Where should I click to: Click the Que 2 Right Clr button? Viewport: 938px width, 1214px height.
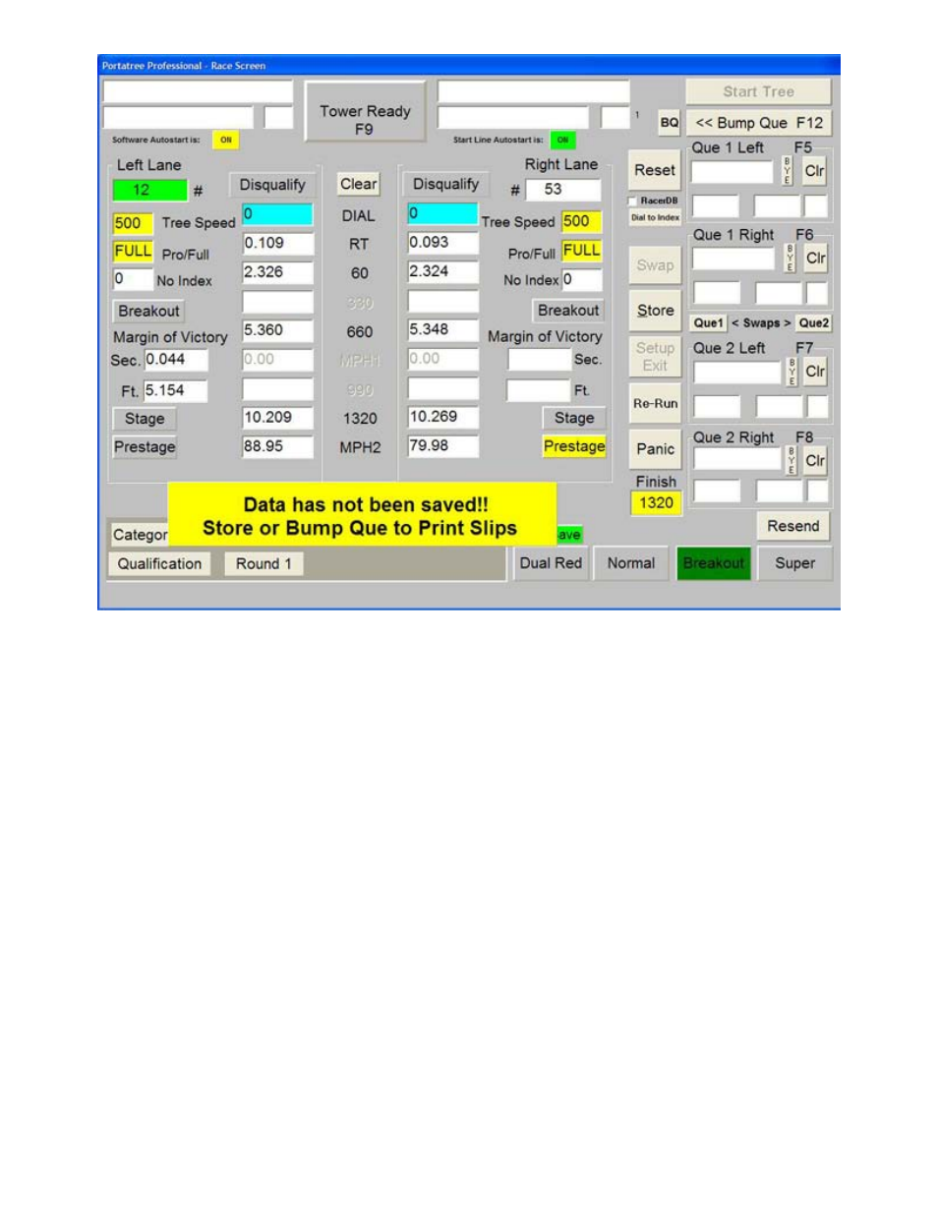point(815,461)
